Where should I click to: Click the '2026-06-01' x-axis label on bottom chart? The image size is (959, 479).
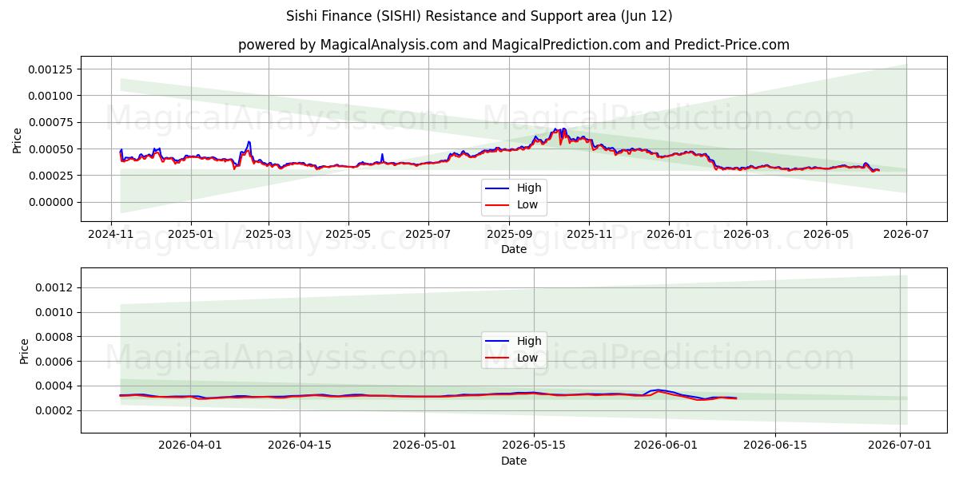(x=666, y=446)
